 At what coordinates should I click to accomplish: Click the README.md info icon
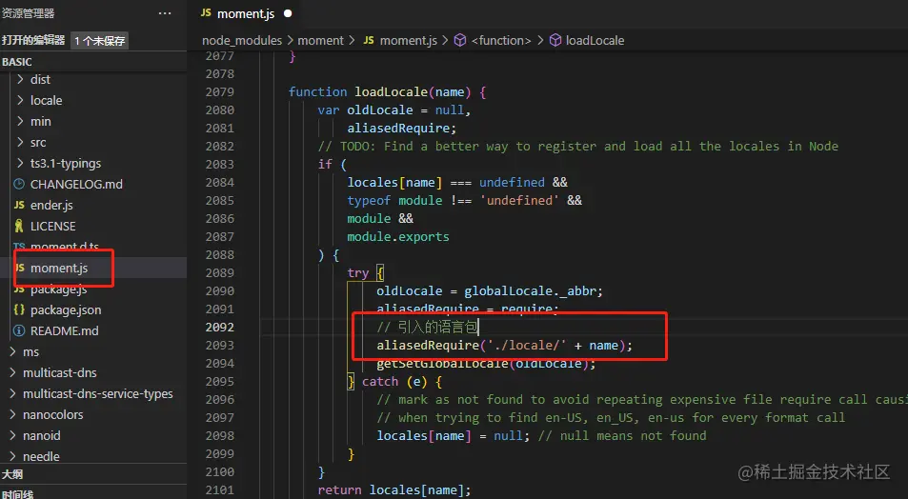tap(19, 330)
